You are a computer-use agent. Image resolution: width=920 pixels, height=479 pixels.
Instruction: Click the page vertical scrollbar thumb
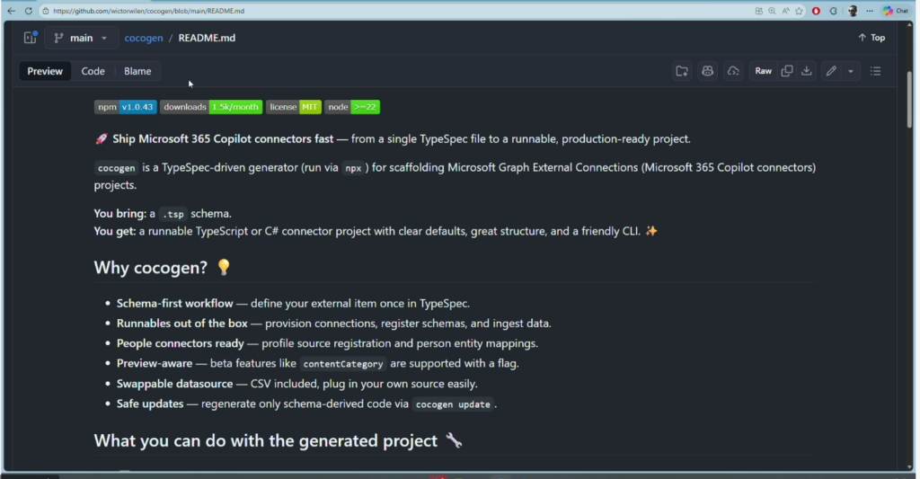click(x=910, y=100)
